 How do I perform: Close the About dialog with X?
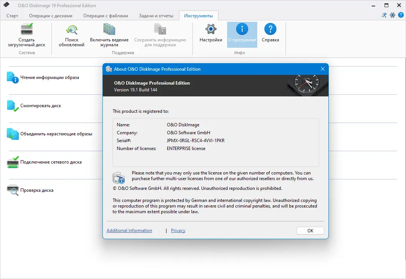pyautogui.click(x=322, y=69)
